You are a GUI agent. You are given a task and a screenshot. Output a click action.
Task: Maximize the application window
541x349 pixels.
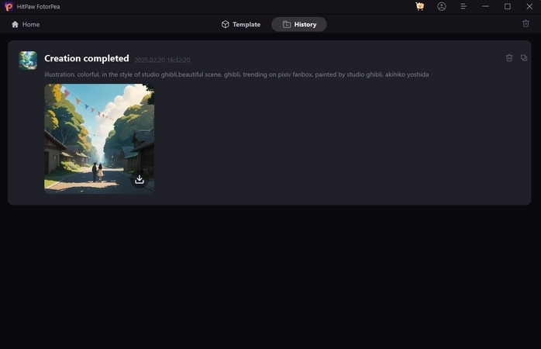coord(507,6)
